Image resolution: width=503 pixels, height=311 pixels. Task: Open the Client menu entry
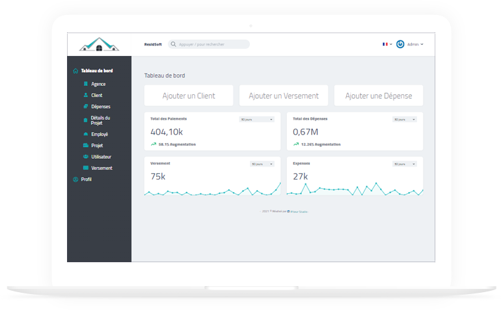[x=96, y=95]
